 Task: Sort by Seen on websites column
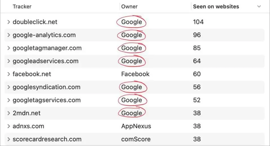[216, 6]
